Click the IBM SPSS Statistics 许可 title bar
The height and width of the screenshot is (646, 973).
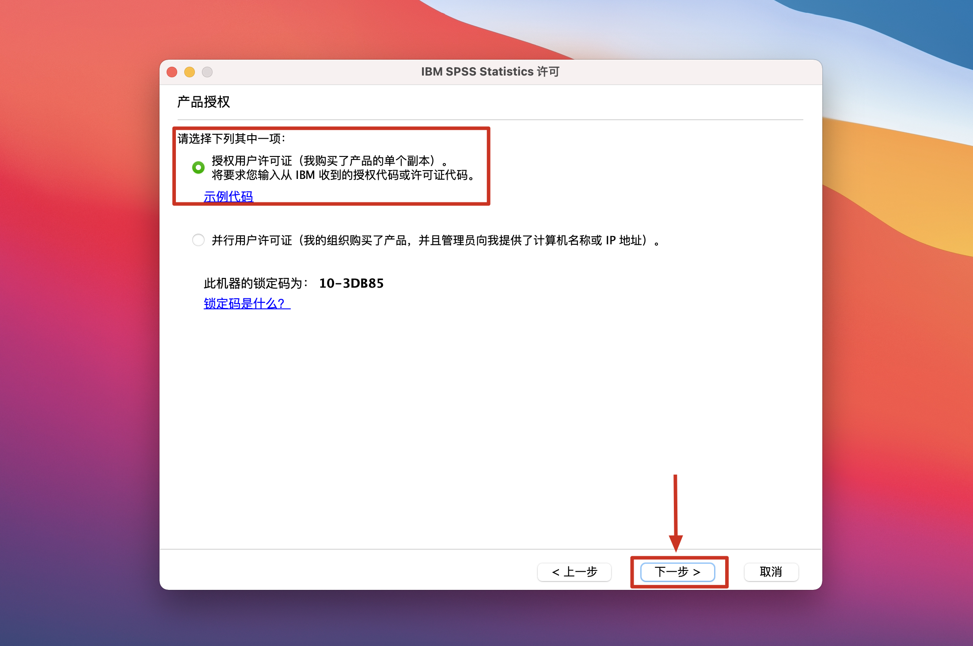(x=490, y=72)
